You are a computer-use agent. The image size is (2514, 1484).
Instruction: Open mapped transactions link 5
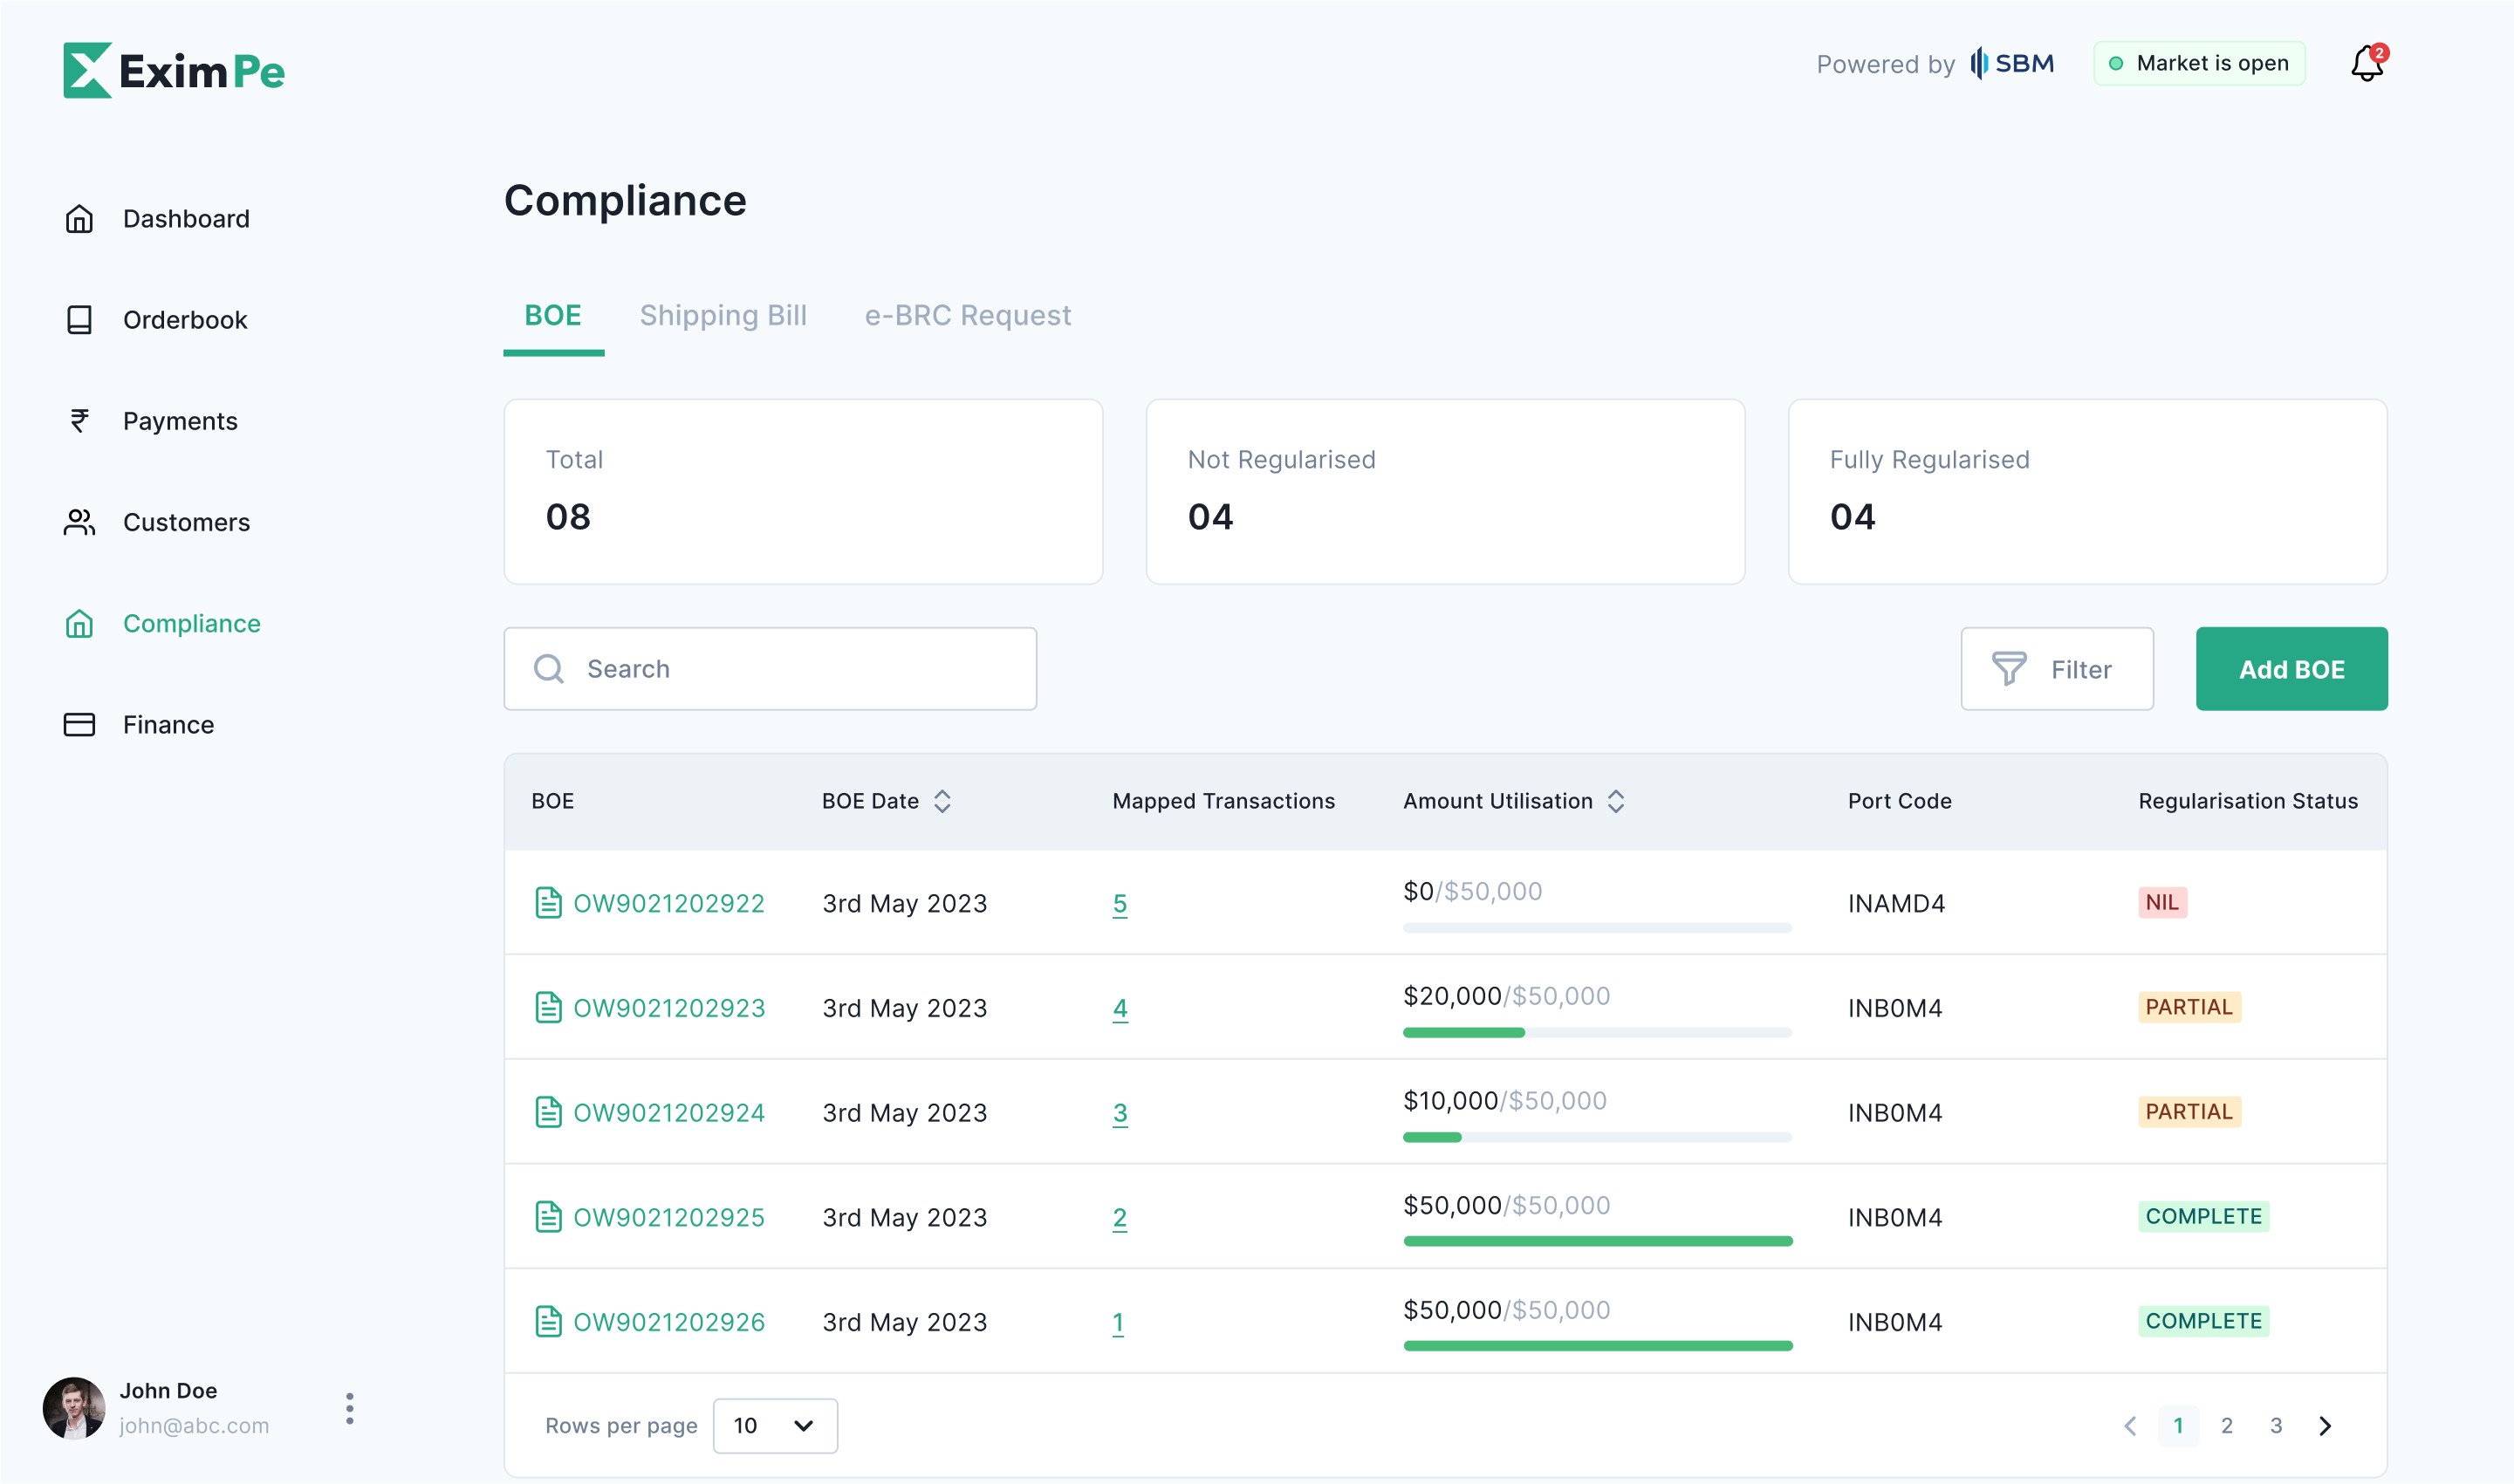point(1120,904)
